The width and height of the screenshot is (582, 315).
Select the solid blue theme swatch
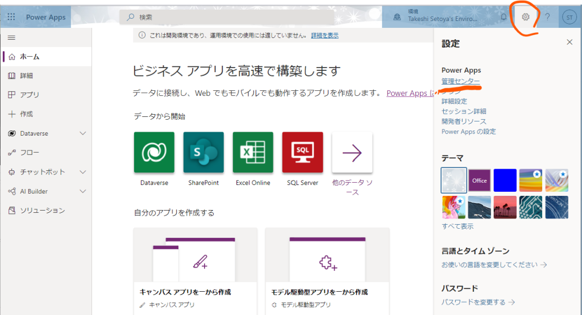coord(505,180)
